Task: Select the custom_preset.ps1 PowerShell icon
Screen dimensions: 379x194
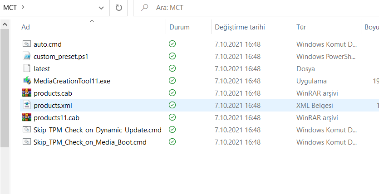Action: 27,57
